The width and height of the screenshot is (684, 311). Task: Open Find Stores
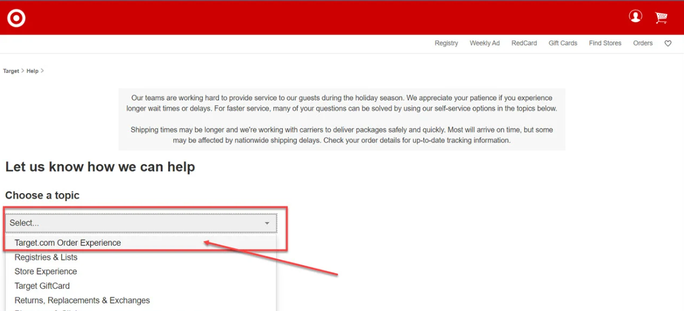click(605, 43)
